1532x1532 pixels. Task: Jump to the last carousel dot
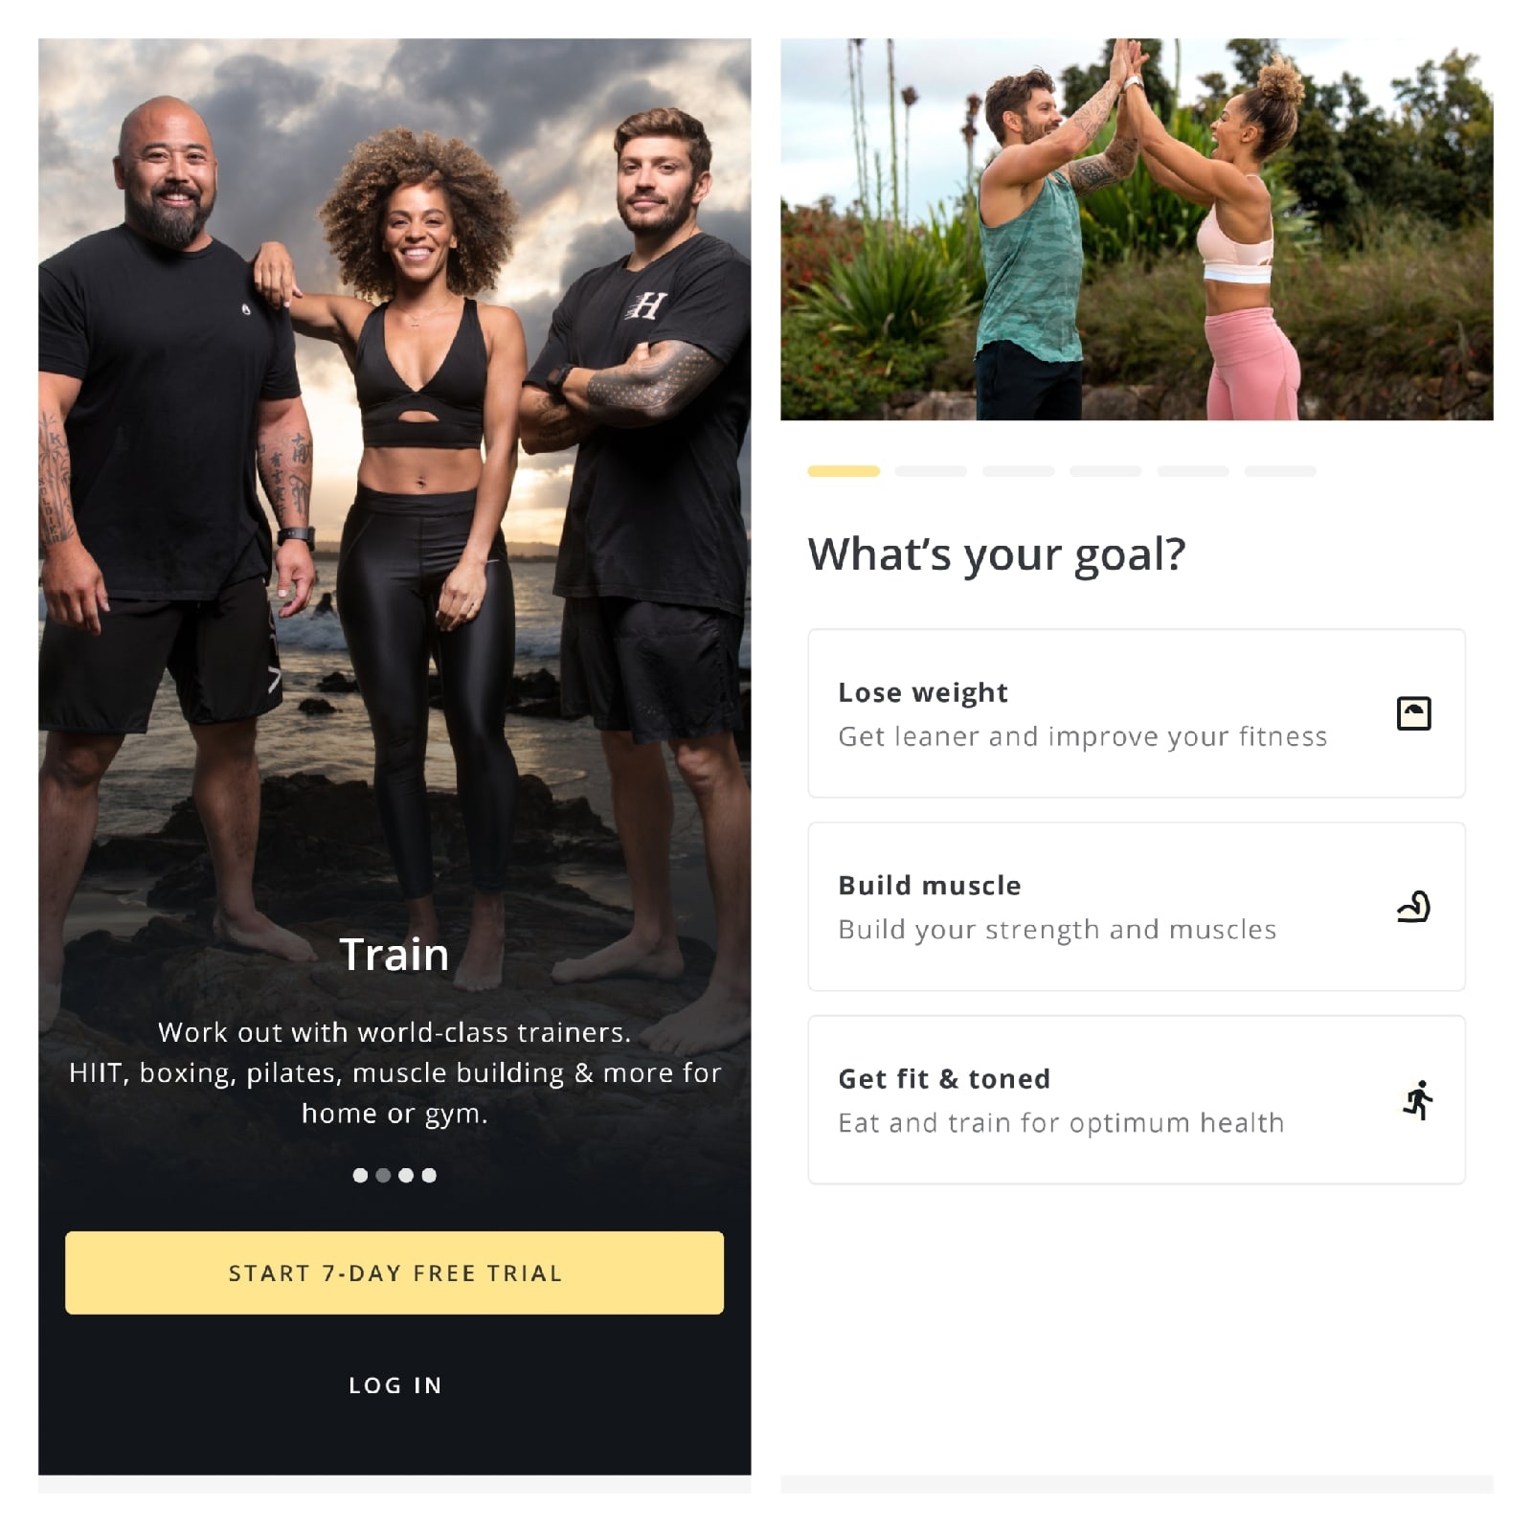pyautogui.click(x=429, y=1175)
